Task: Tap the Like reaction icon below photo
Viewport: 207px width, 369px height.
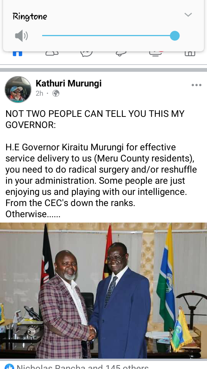Action: coord(9,366)
